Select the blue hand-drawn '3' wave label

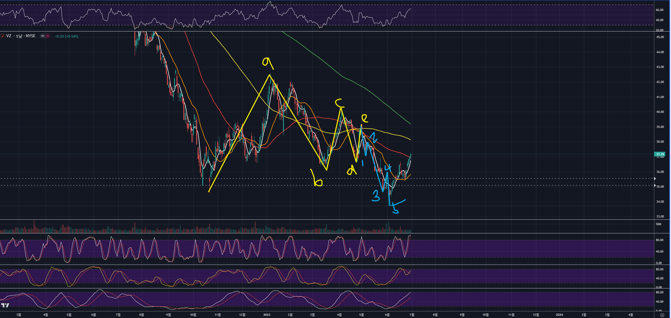click(x=376, y=196)
